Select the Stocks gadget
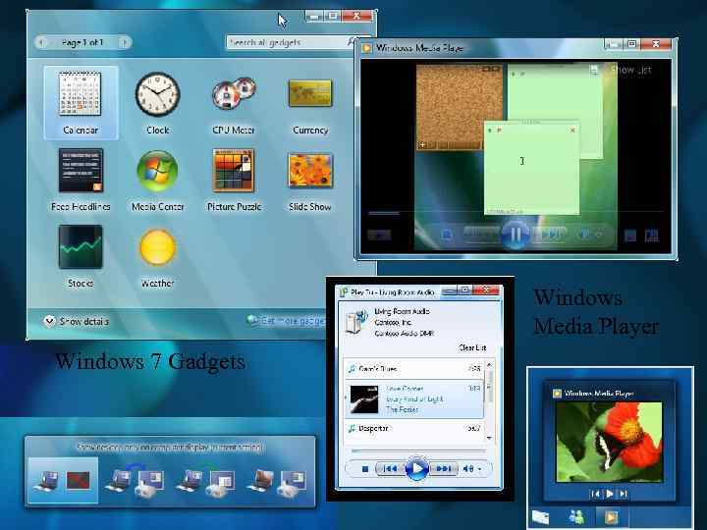This screenshot has width=707, height=530. 81,256
